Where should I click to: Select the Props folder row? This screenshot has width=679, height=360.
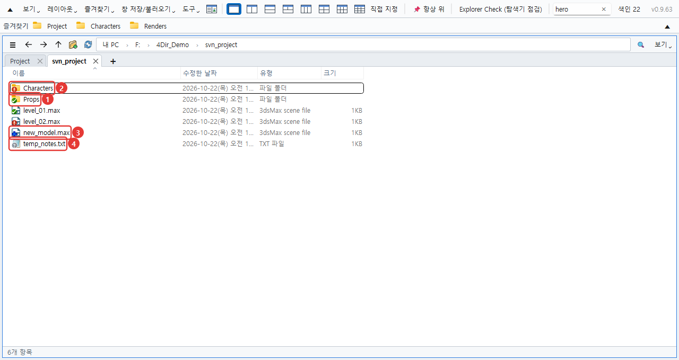pyautogui.click(x=187, y=100)
